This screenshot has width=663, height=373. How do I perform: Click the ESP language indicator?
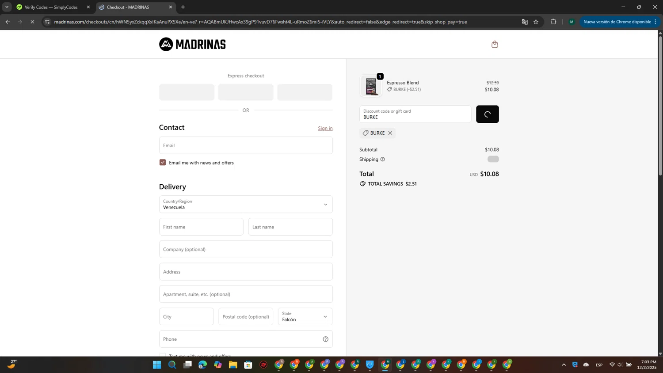[599, 365]
